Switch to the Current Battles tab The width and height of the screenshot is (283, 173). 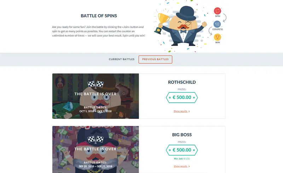(121, 59)
